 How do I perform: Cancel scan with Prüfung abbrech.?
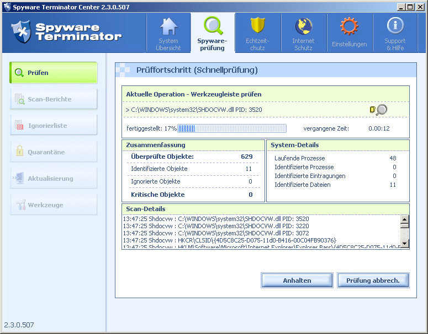tap(373, 281)
